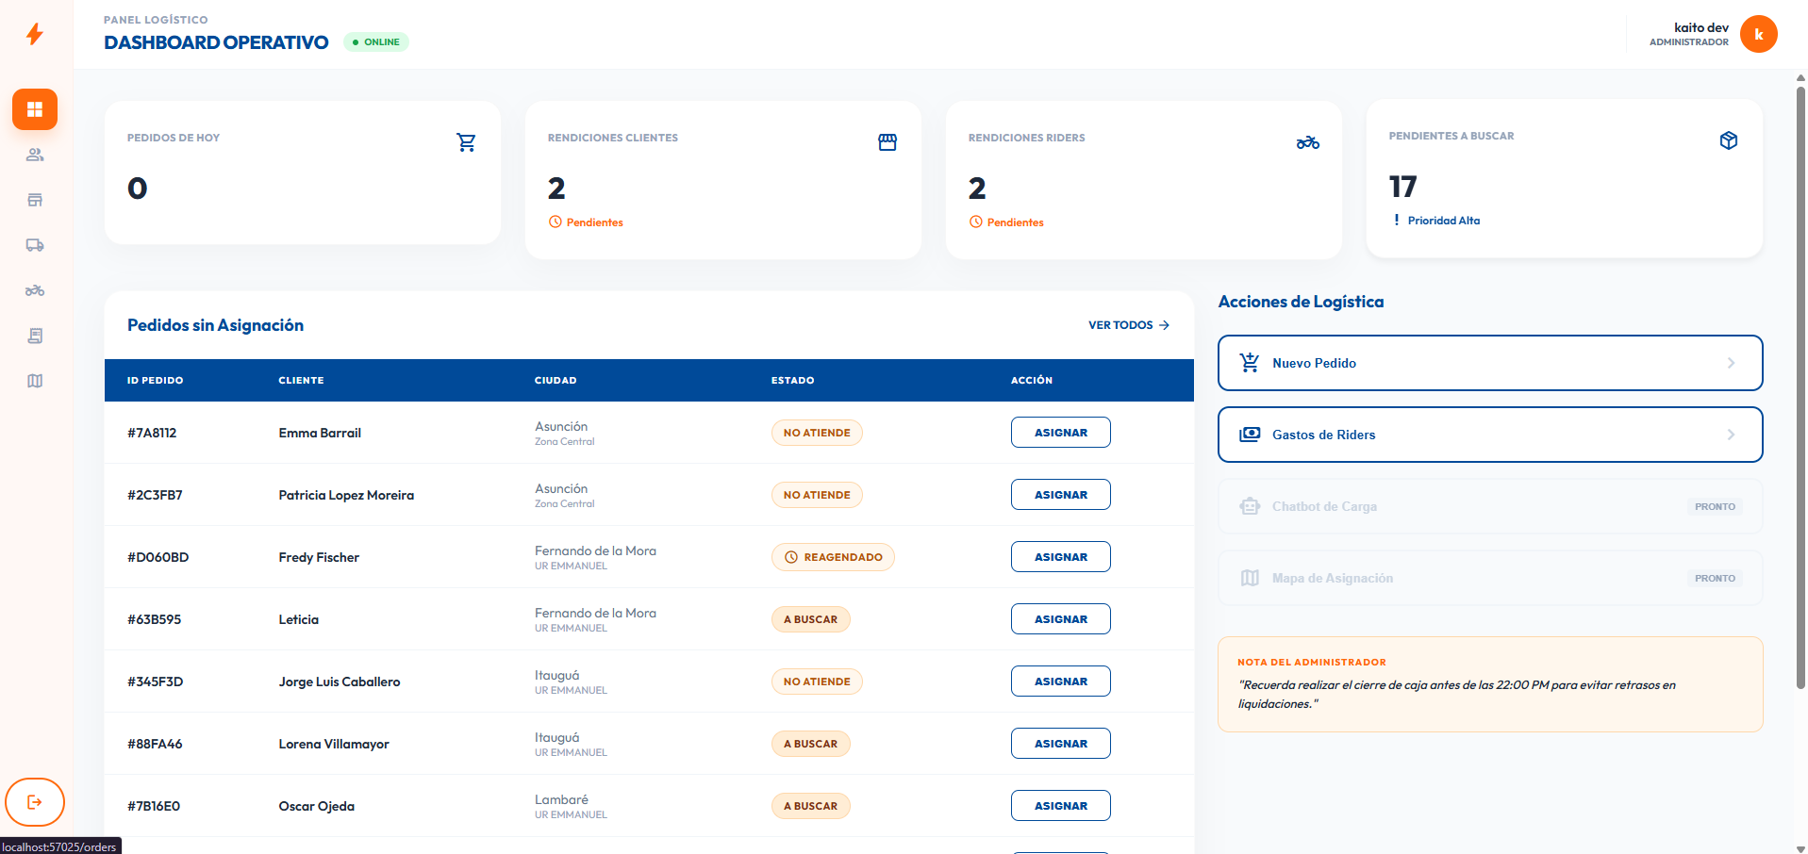Select the dashboard grid icon in sidebar
Screen dimensions: 1808x854
(35, 109)
